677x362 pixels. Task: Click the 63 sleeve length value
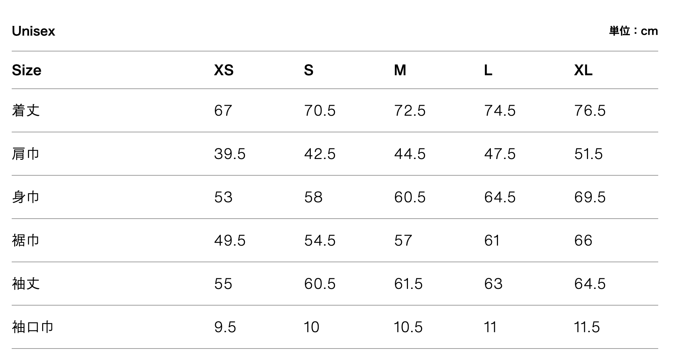pos(493,284)
